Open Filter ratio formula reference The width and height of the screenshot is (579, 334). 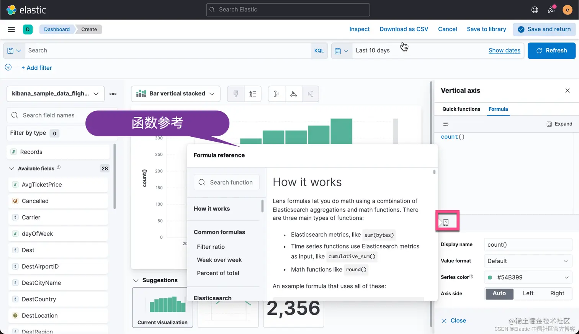coord(211,247)
